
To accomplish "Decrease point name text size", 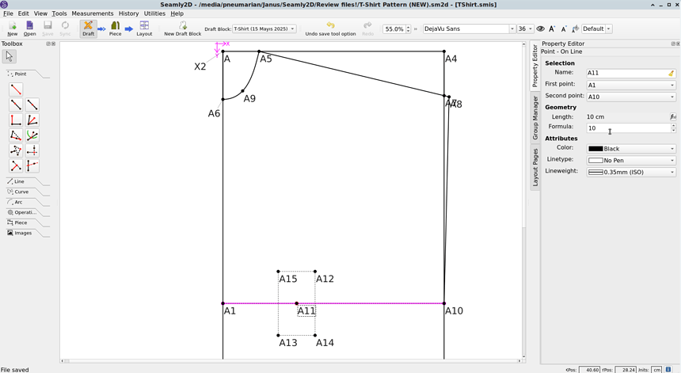I will (563, 29).
